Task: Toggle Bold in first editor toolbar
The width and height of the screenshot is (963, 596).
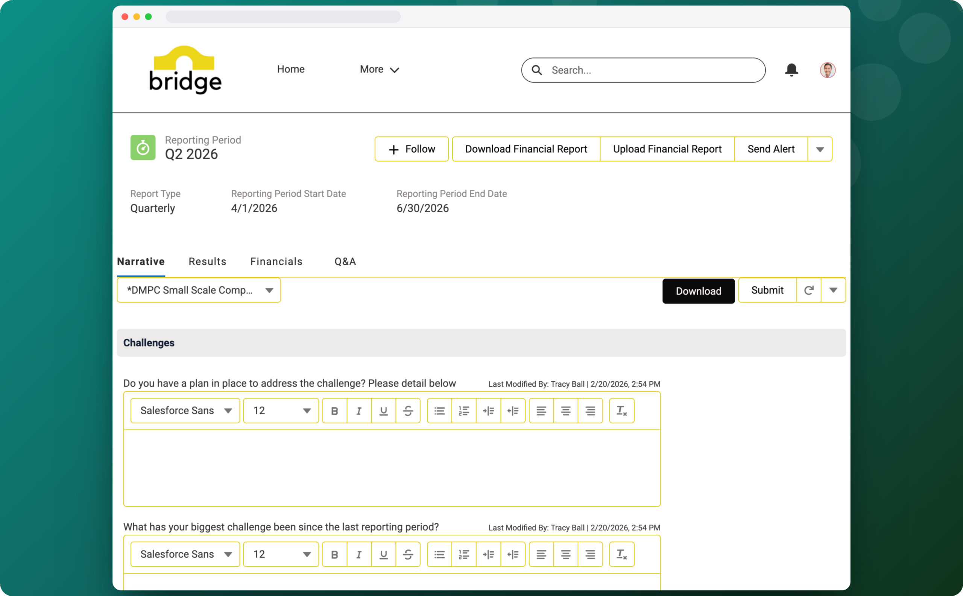Action: point(334,411)
